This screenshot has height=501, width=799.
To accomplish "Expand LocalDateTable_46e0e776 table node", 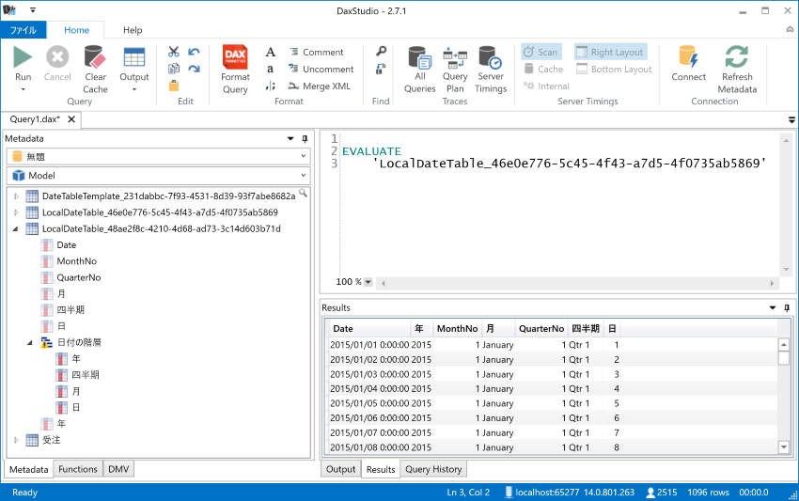I will pyautogui.click(x=16, y=212).
